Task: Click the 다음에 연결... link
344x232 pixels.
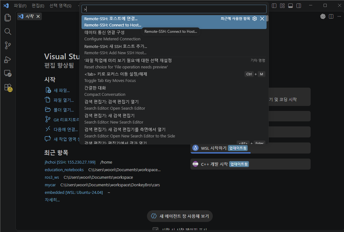Action: (65, 130)
